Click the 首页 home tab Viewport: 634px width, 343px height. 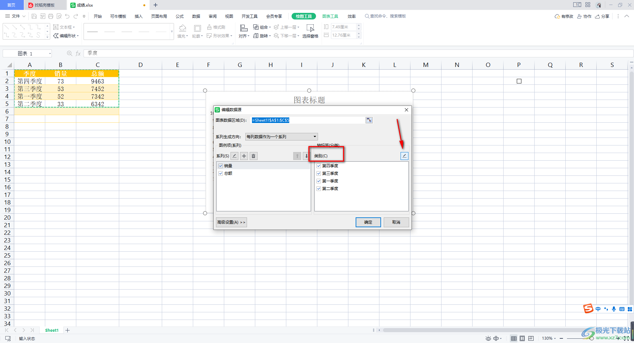tap(12, 5)
